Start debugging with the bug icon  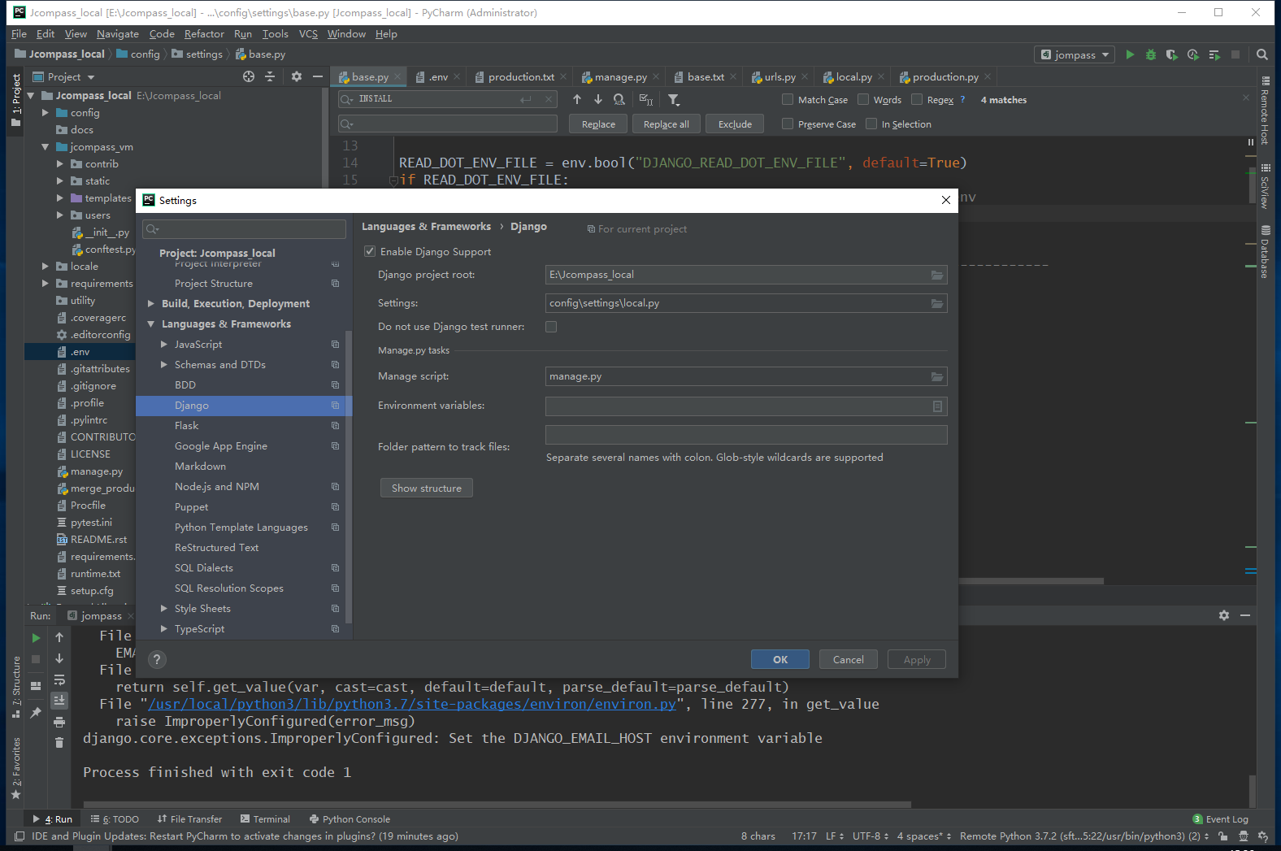(1150, 54)
